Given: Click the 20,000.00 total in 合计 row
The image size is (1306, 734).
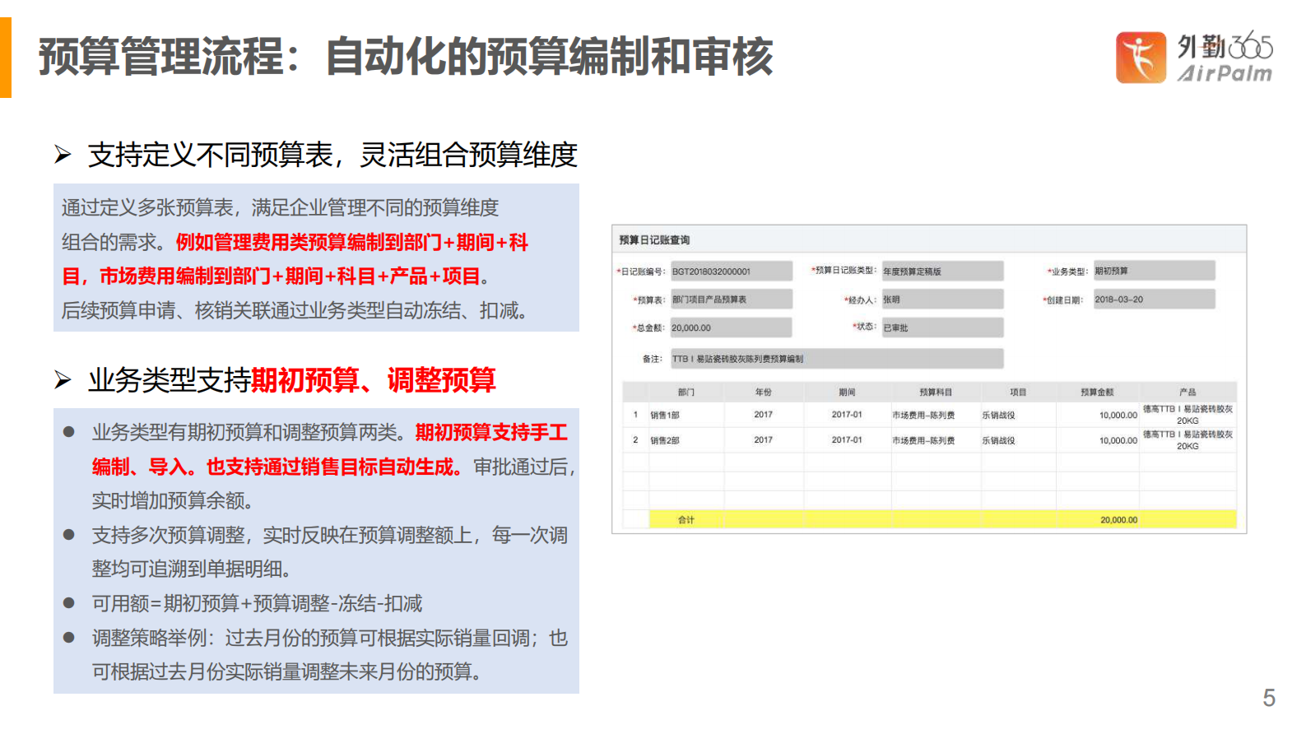Looking at the screenshot, I should (1119, 520).
